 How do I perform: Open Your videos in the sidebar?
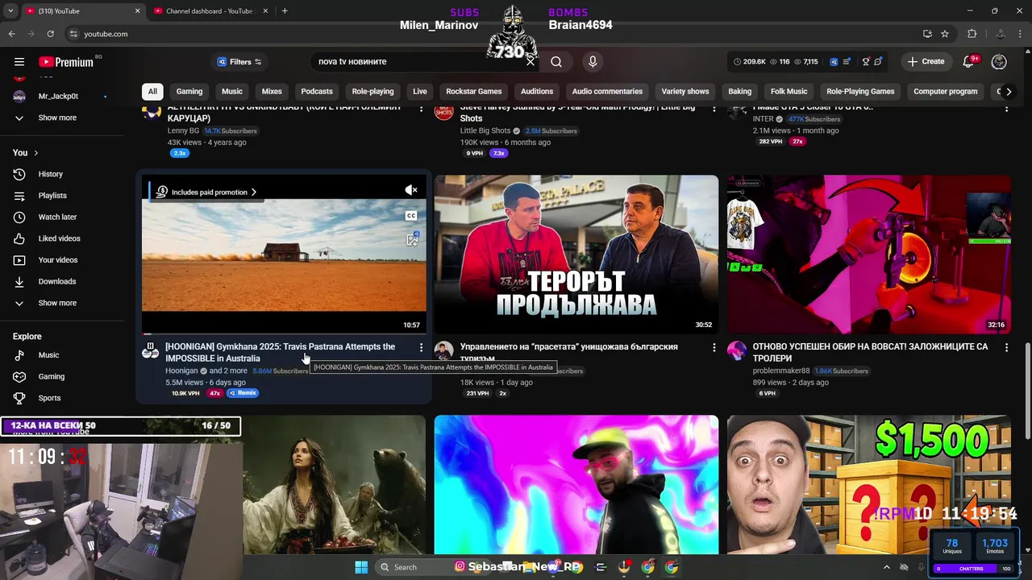(56, 260)
